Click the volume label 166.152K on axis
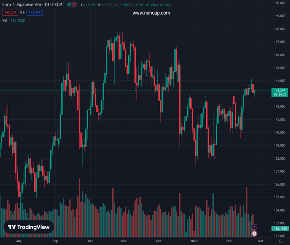Screen dimensions: 290x245 280,228
